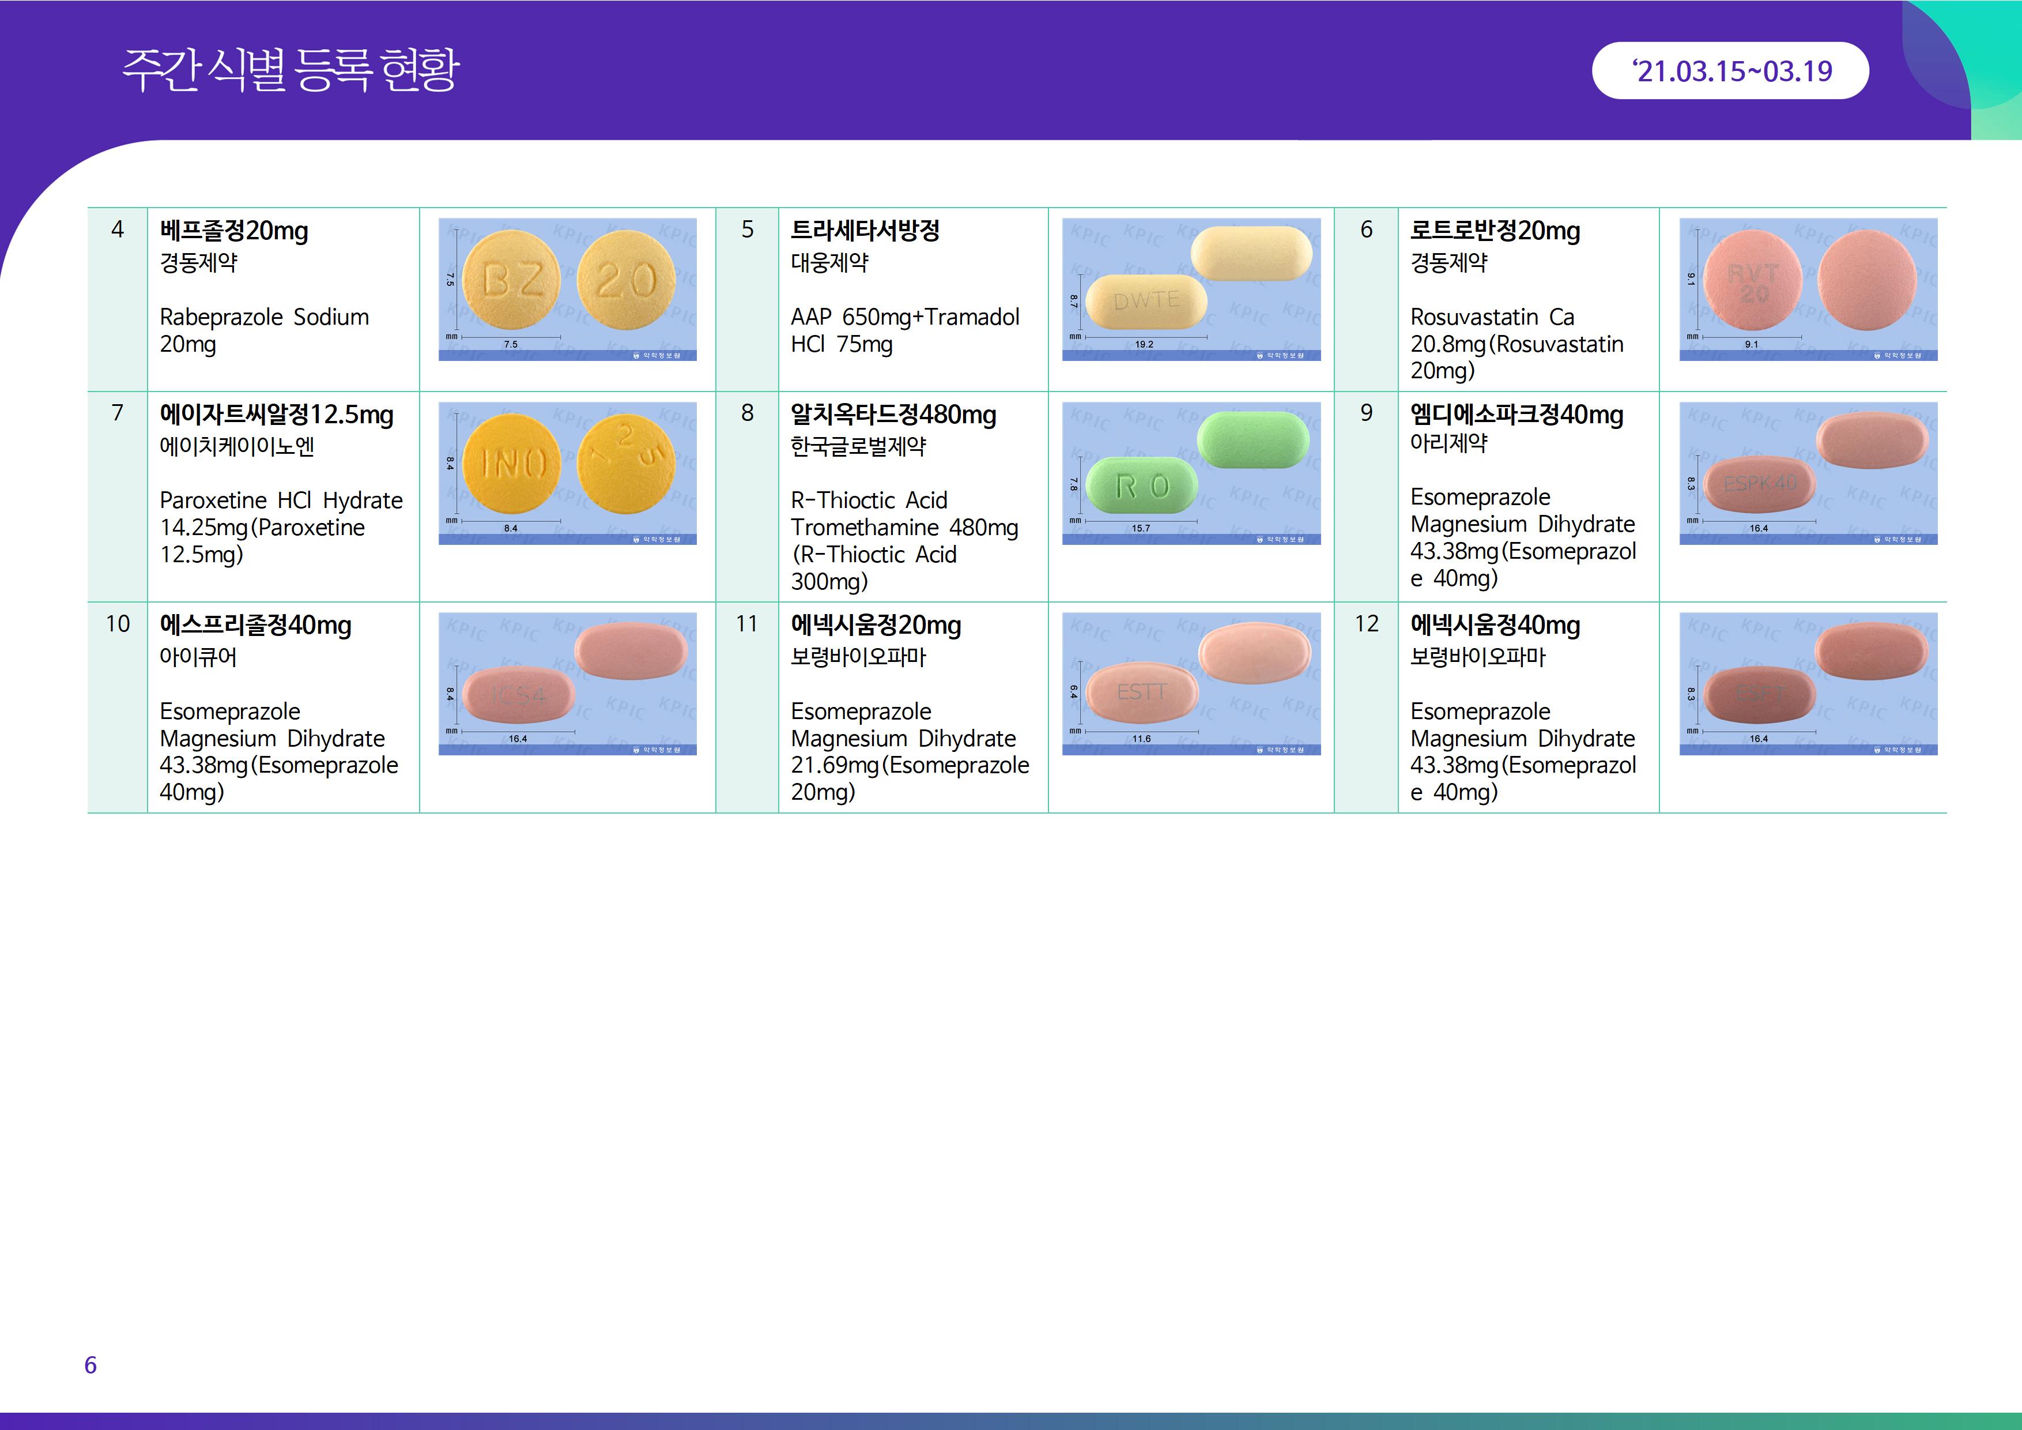Click the drug name 알치옥타드정480mg
Viewport: 2022px width, 1430px height.
(893, 414)
